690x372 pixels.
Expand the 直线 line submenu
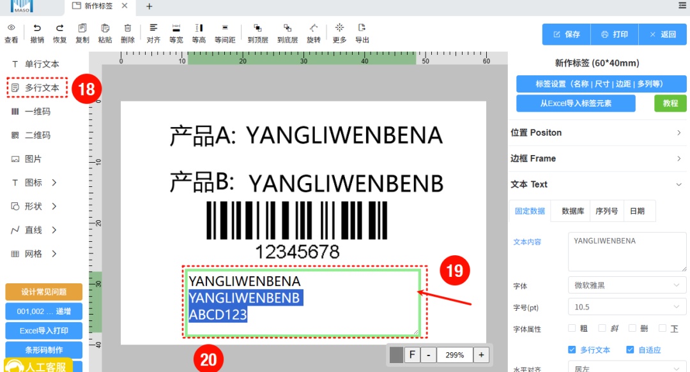coord(54,230)
